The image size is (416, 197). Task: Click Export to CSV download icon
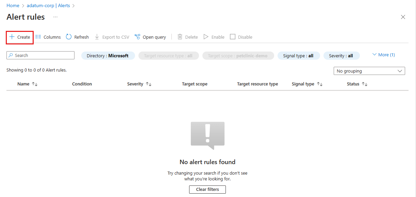(x=97, y=37)
